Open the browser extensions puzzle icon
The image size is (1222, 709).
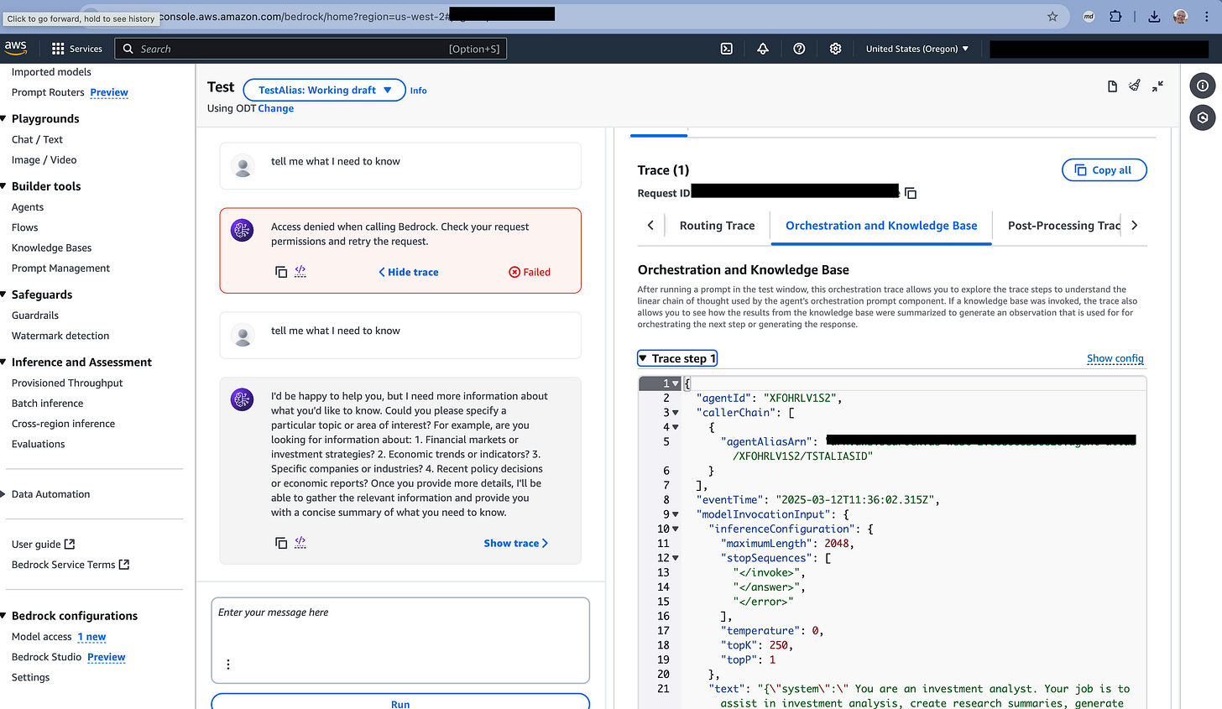[1115, 16]
